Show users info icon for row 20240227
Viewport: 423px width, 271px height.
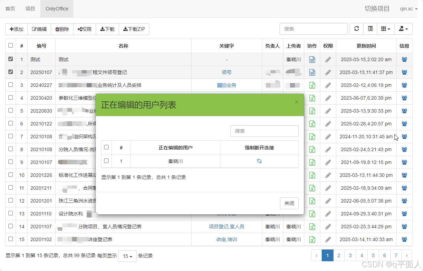[404, 85]
